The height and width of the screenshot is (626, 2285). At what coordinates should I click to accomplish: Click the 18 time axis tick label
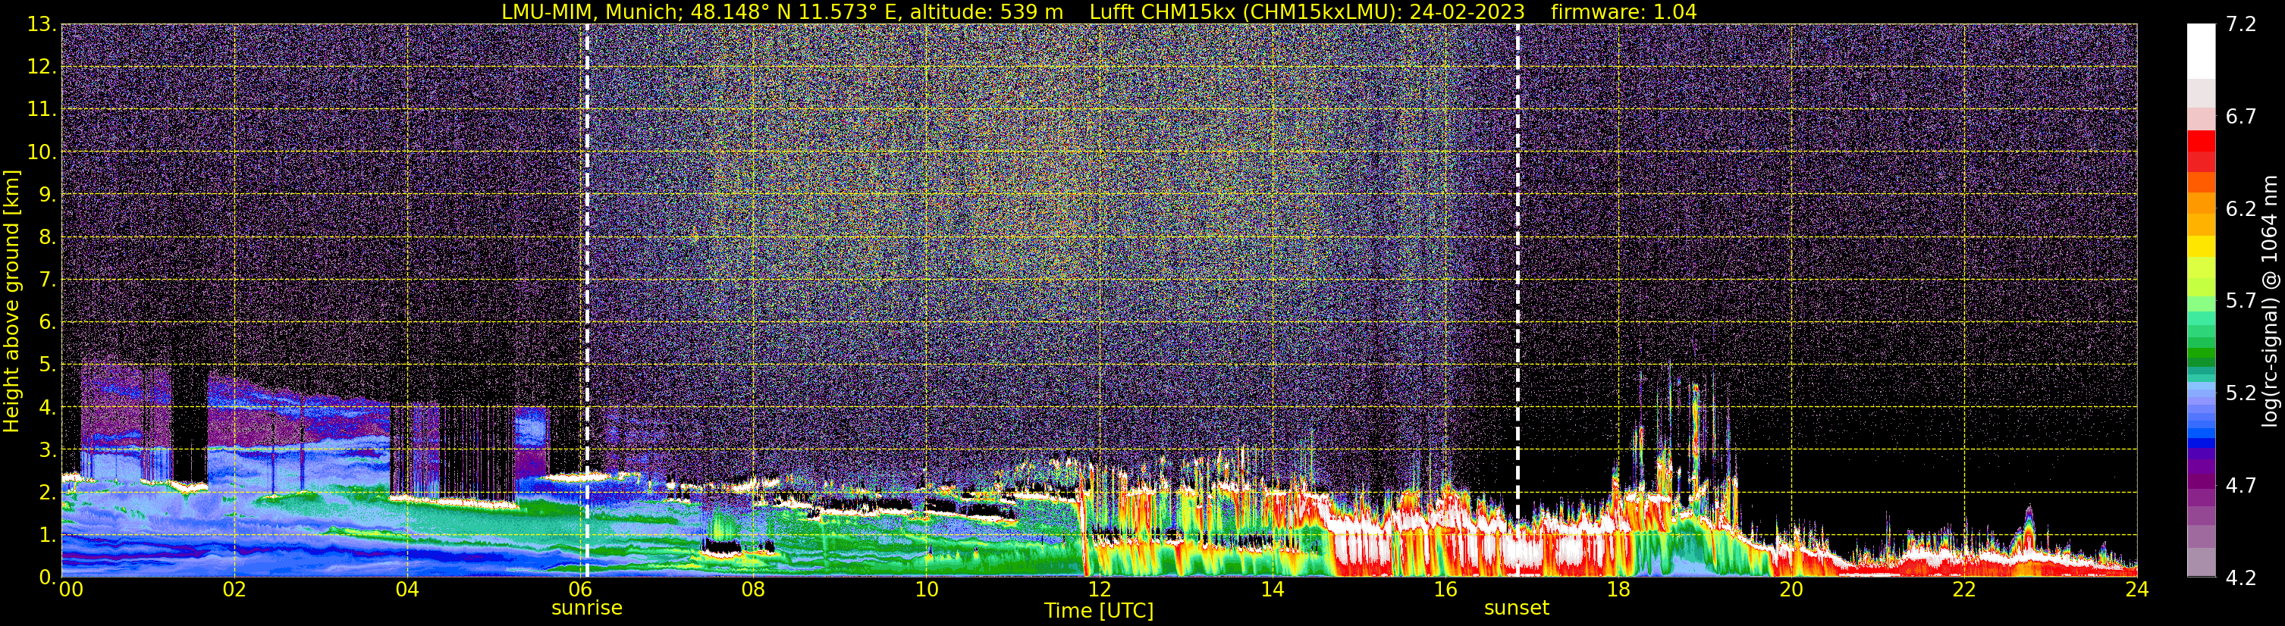(x=1618, y=590)
